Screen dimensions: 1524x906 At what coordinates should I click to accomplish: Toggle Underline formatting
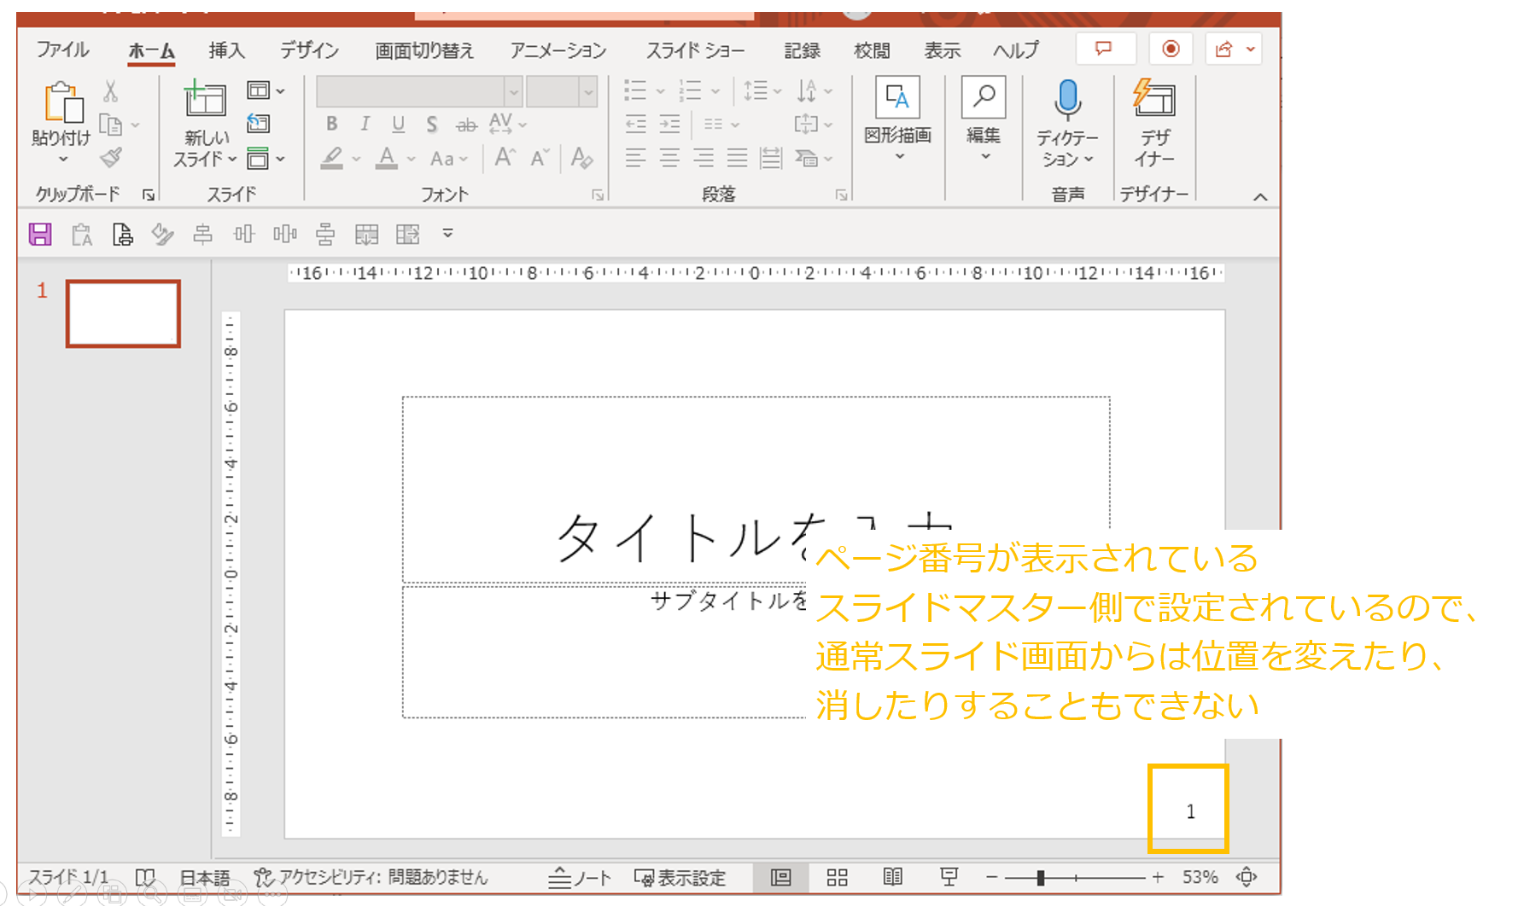(398, 125)
